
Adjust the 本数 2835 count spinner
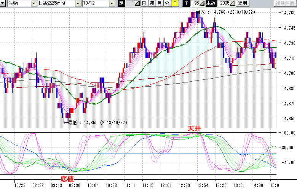pyautogui.click(x=233, y=3)
